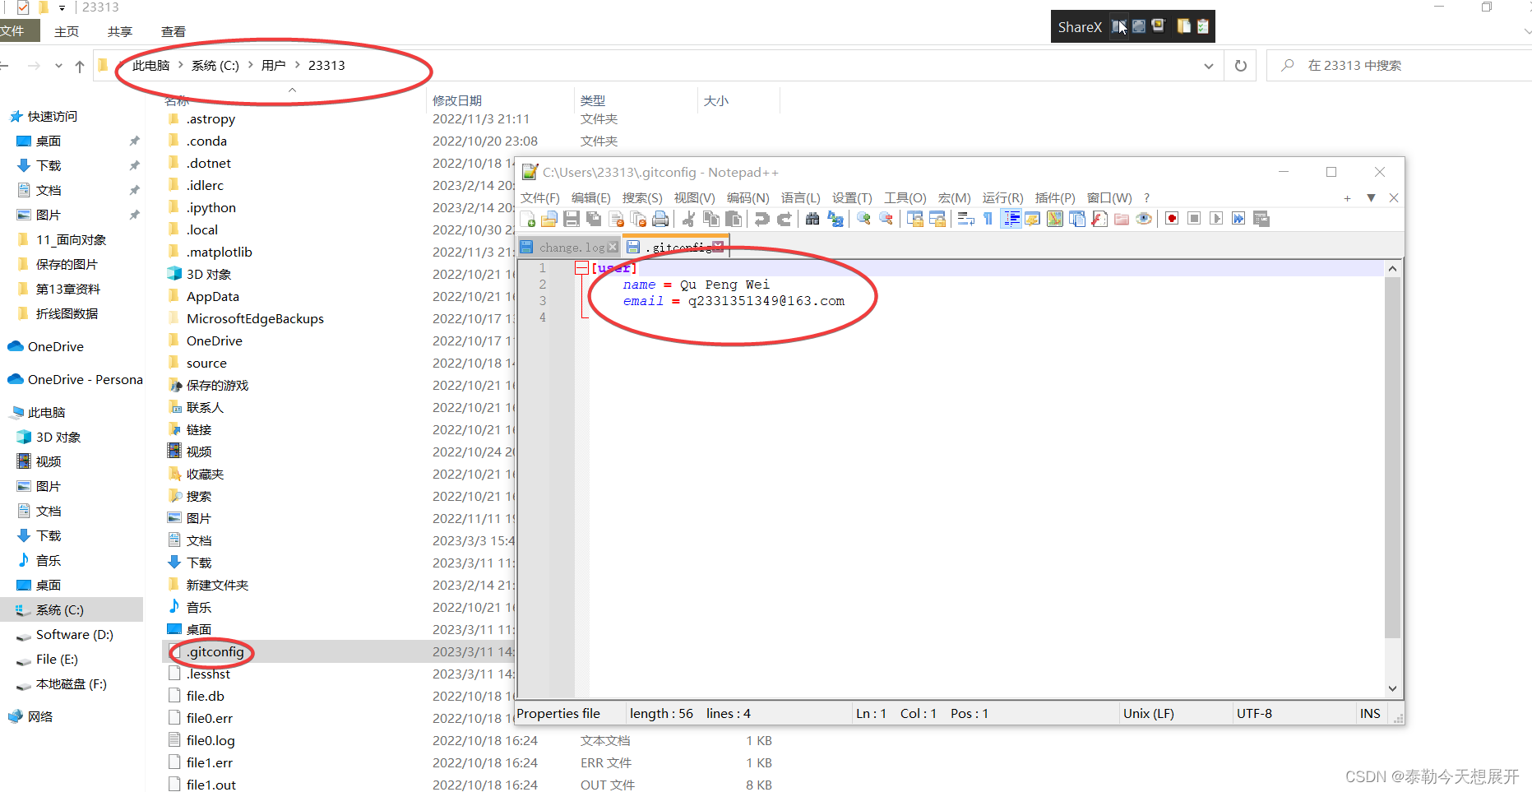Viewport: 1532px width, 792px height.
Task: Click the Open file toolbar icon
Action: pyautogui.click(x=549, y=219)
